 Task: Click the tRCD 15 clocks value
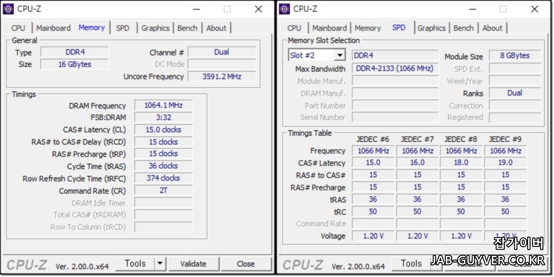click(163, 142)
